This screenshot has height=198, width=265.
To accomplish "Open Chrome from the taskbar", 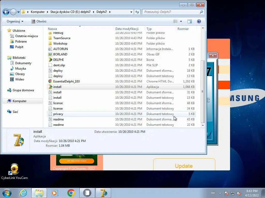I will pyautogui.click(x=71, y=193).
